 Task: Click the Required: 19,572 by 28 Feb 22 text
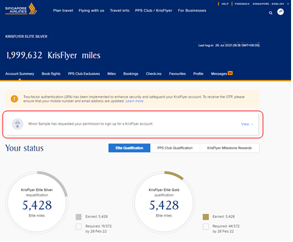point(99,229)
